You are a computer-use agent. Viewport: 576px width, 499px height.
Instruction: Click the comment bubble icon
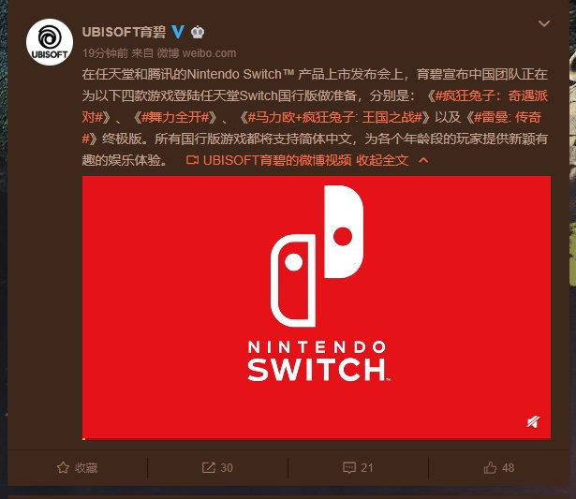(x=348, y=467)
